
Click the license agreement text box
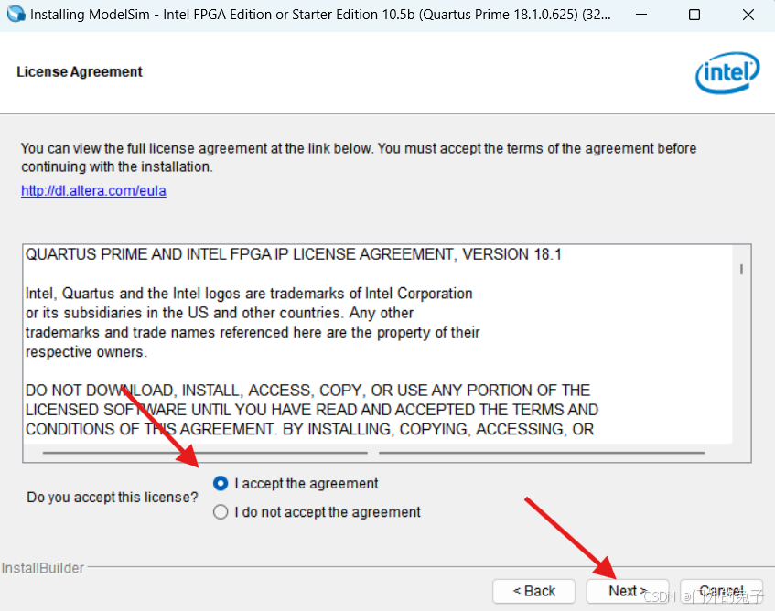click(x=386, y=353)
